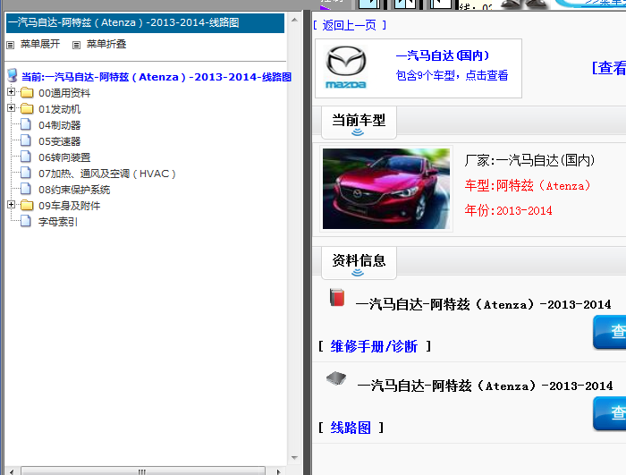Click the computer icon before 当前 root node
626x475 pixels.
pos(13,75)
